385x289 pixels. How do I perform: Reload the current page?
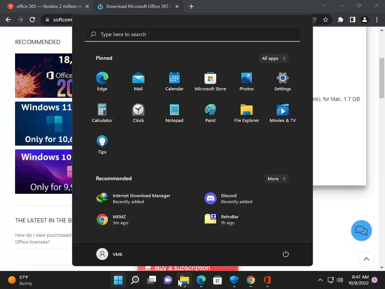pos(32,20)
